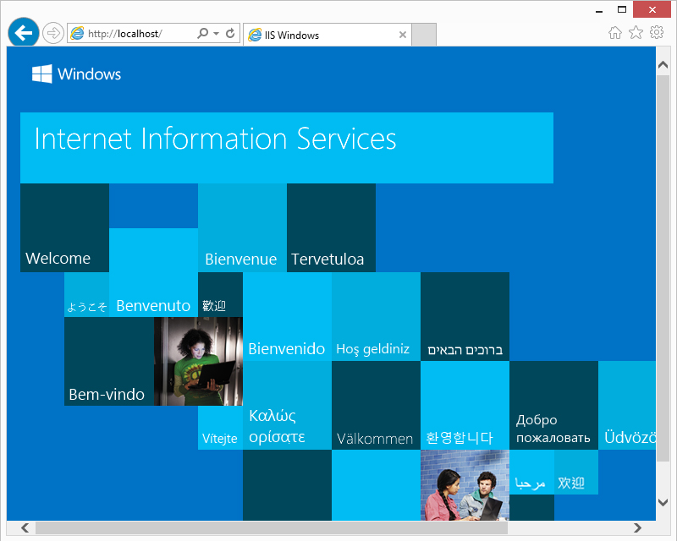
Task: Click the Καλώς ορίσατε tile
Action: pos(287,406)
